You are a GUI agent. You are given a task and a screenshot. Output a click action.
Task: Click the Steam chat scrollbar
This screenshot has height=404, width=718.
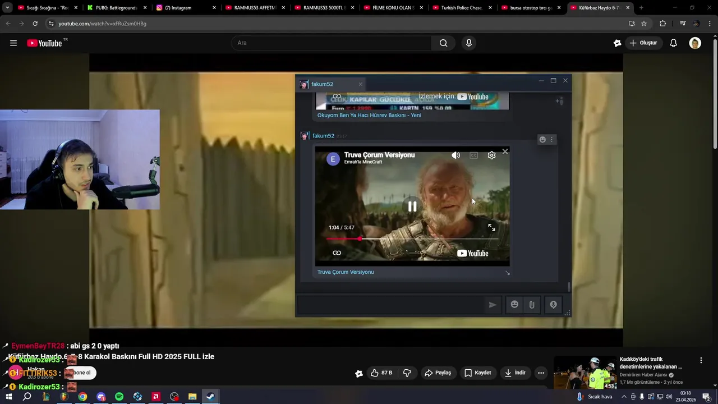point(569,287)
